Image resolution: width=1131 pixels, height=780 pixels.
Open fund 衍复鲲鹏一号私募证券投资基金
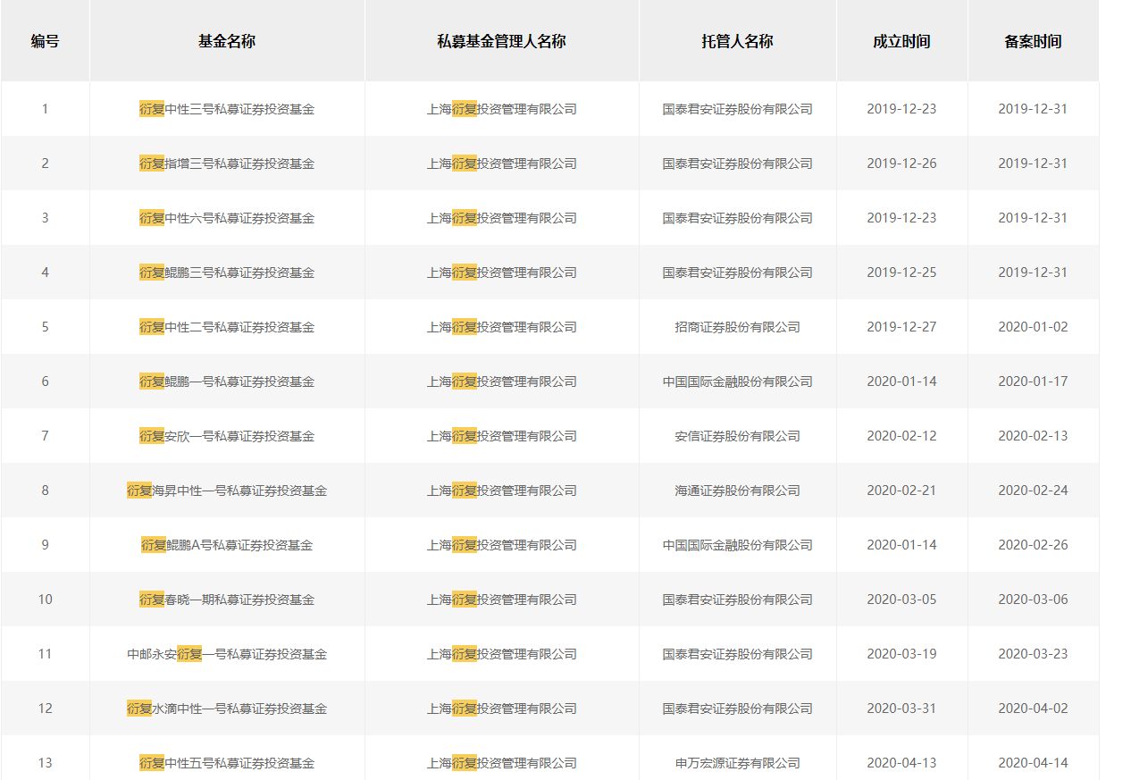point(227,382)
